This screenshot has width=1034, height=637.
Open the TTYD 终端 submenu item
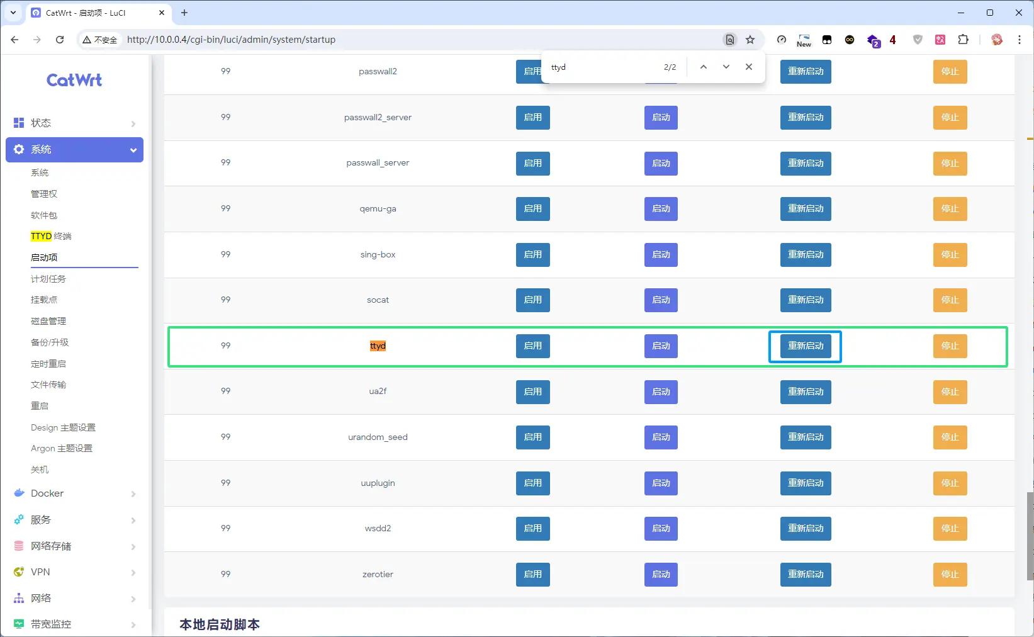click(x=51, y=236)
